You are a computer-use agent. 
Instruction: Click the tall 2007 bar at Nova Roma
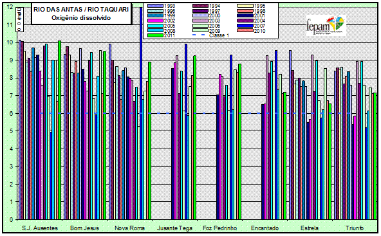141,113
